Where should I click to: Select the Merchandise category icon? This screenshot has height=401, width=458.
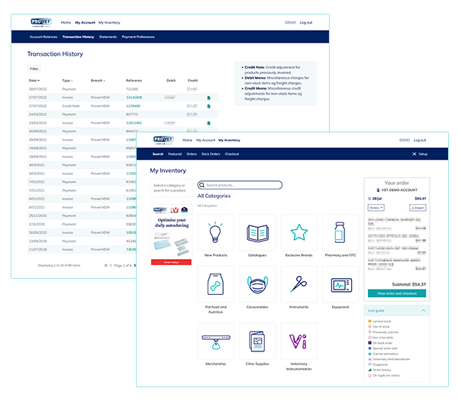tap(215, 341)
